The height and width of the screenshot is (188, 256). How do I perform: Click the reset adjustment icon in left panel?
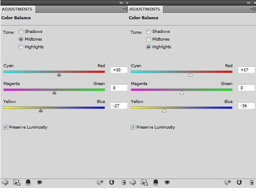pyautogui.click(x=112, y=182)
